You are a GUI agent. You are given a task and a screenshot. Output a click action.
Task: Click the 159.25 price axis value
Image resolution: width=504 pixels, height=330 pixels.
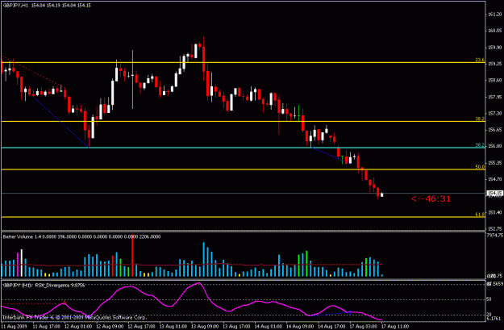click(x=494, y=64)
